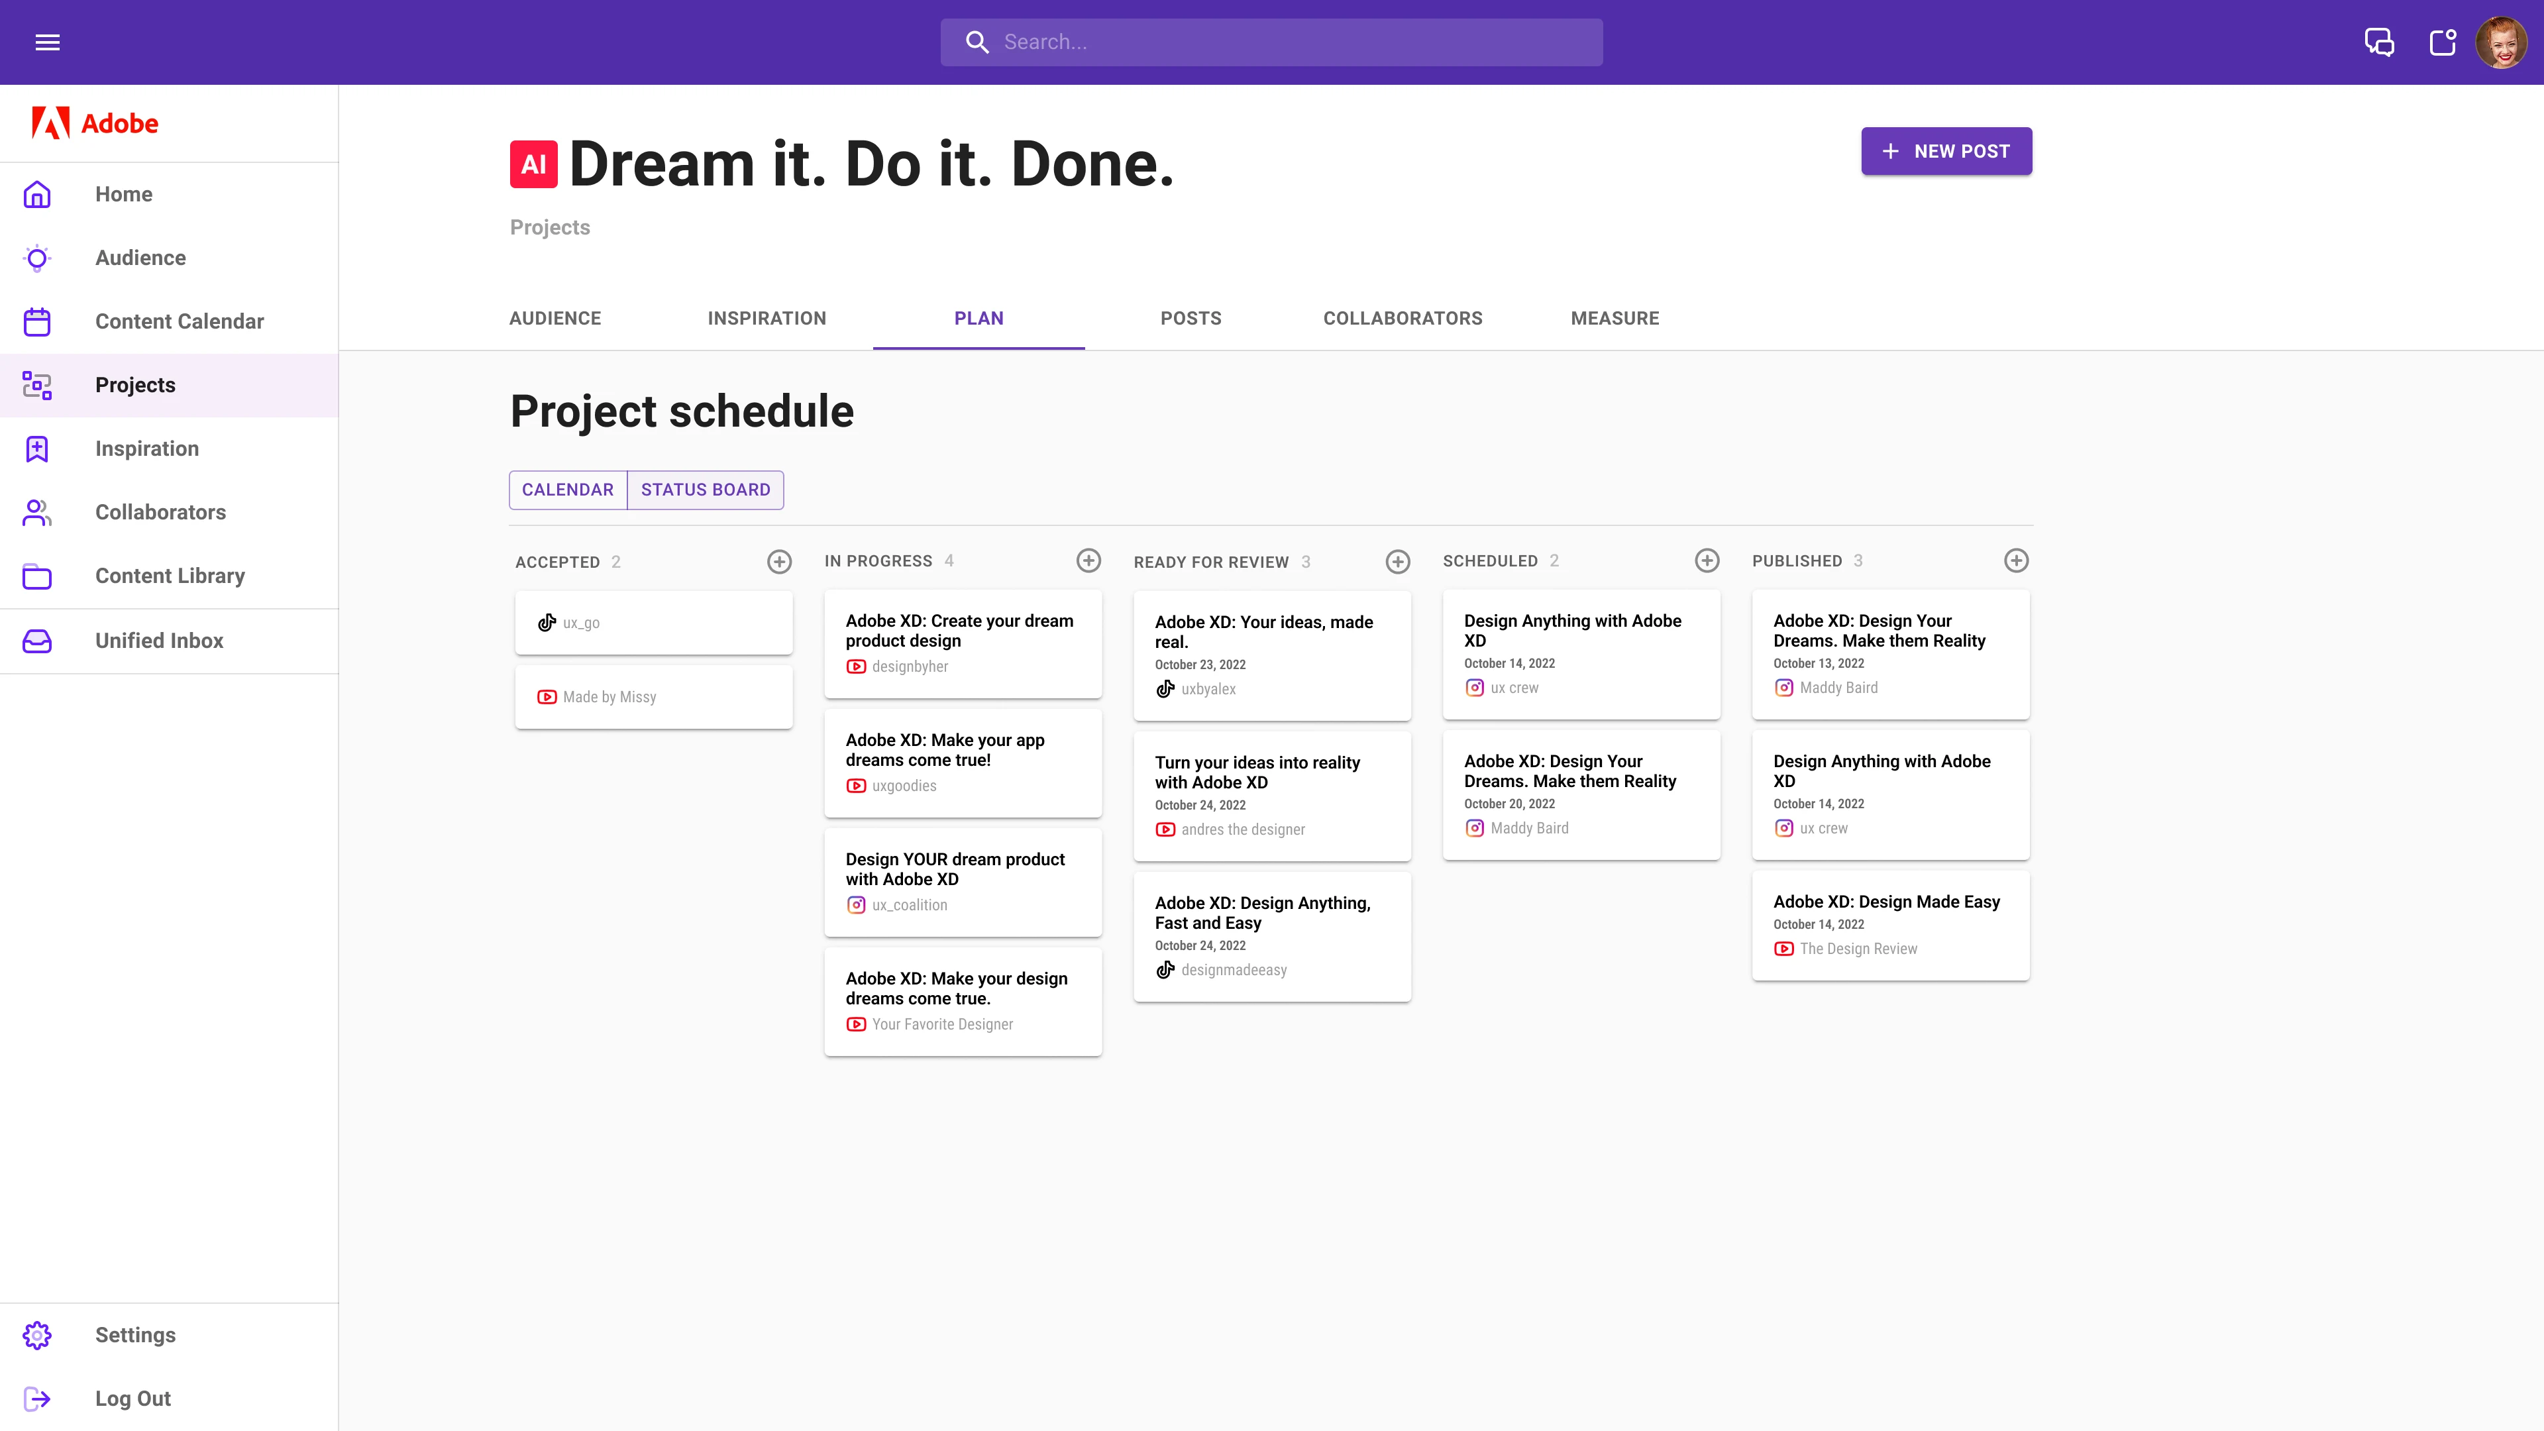
Task: Click the search magnifier icon
Action: (x=977, y=42)
